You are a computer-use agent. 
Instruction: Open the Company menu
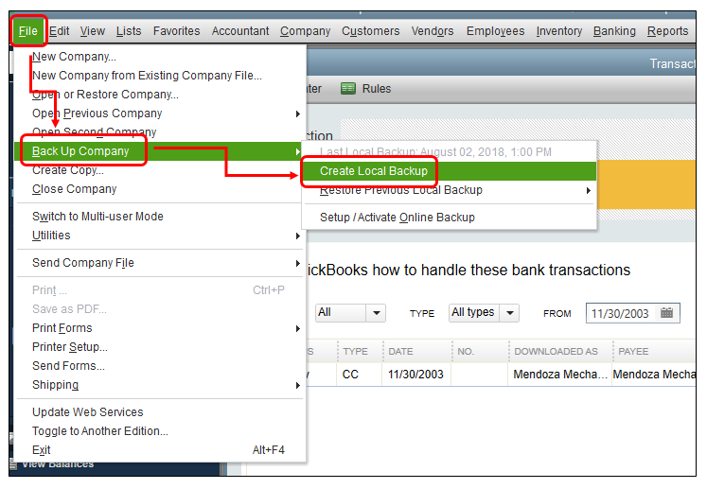(306, 31)
